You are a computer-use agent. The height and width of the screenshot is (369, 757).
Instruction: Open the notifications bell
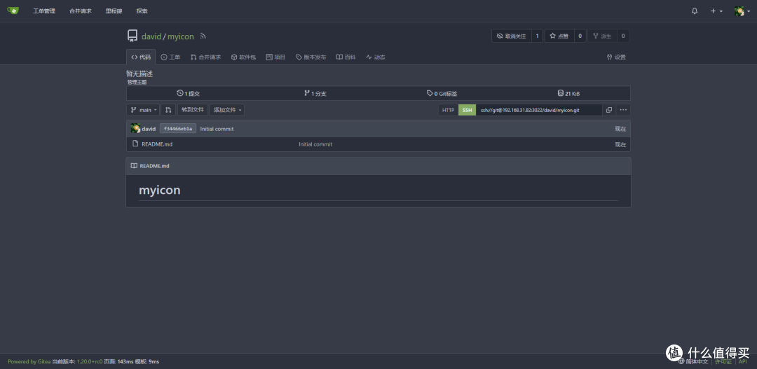(695, 11)
